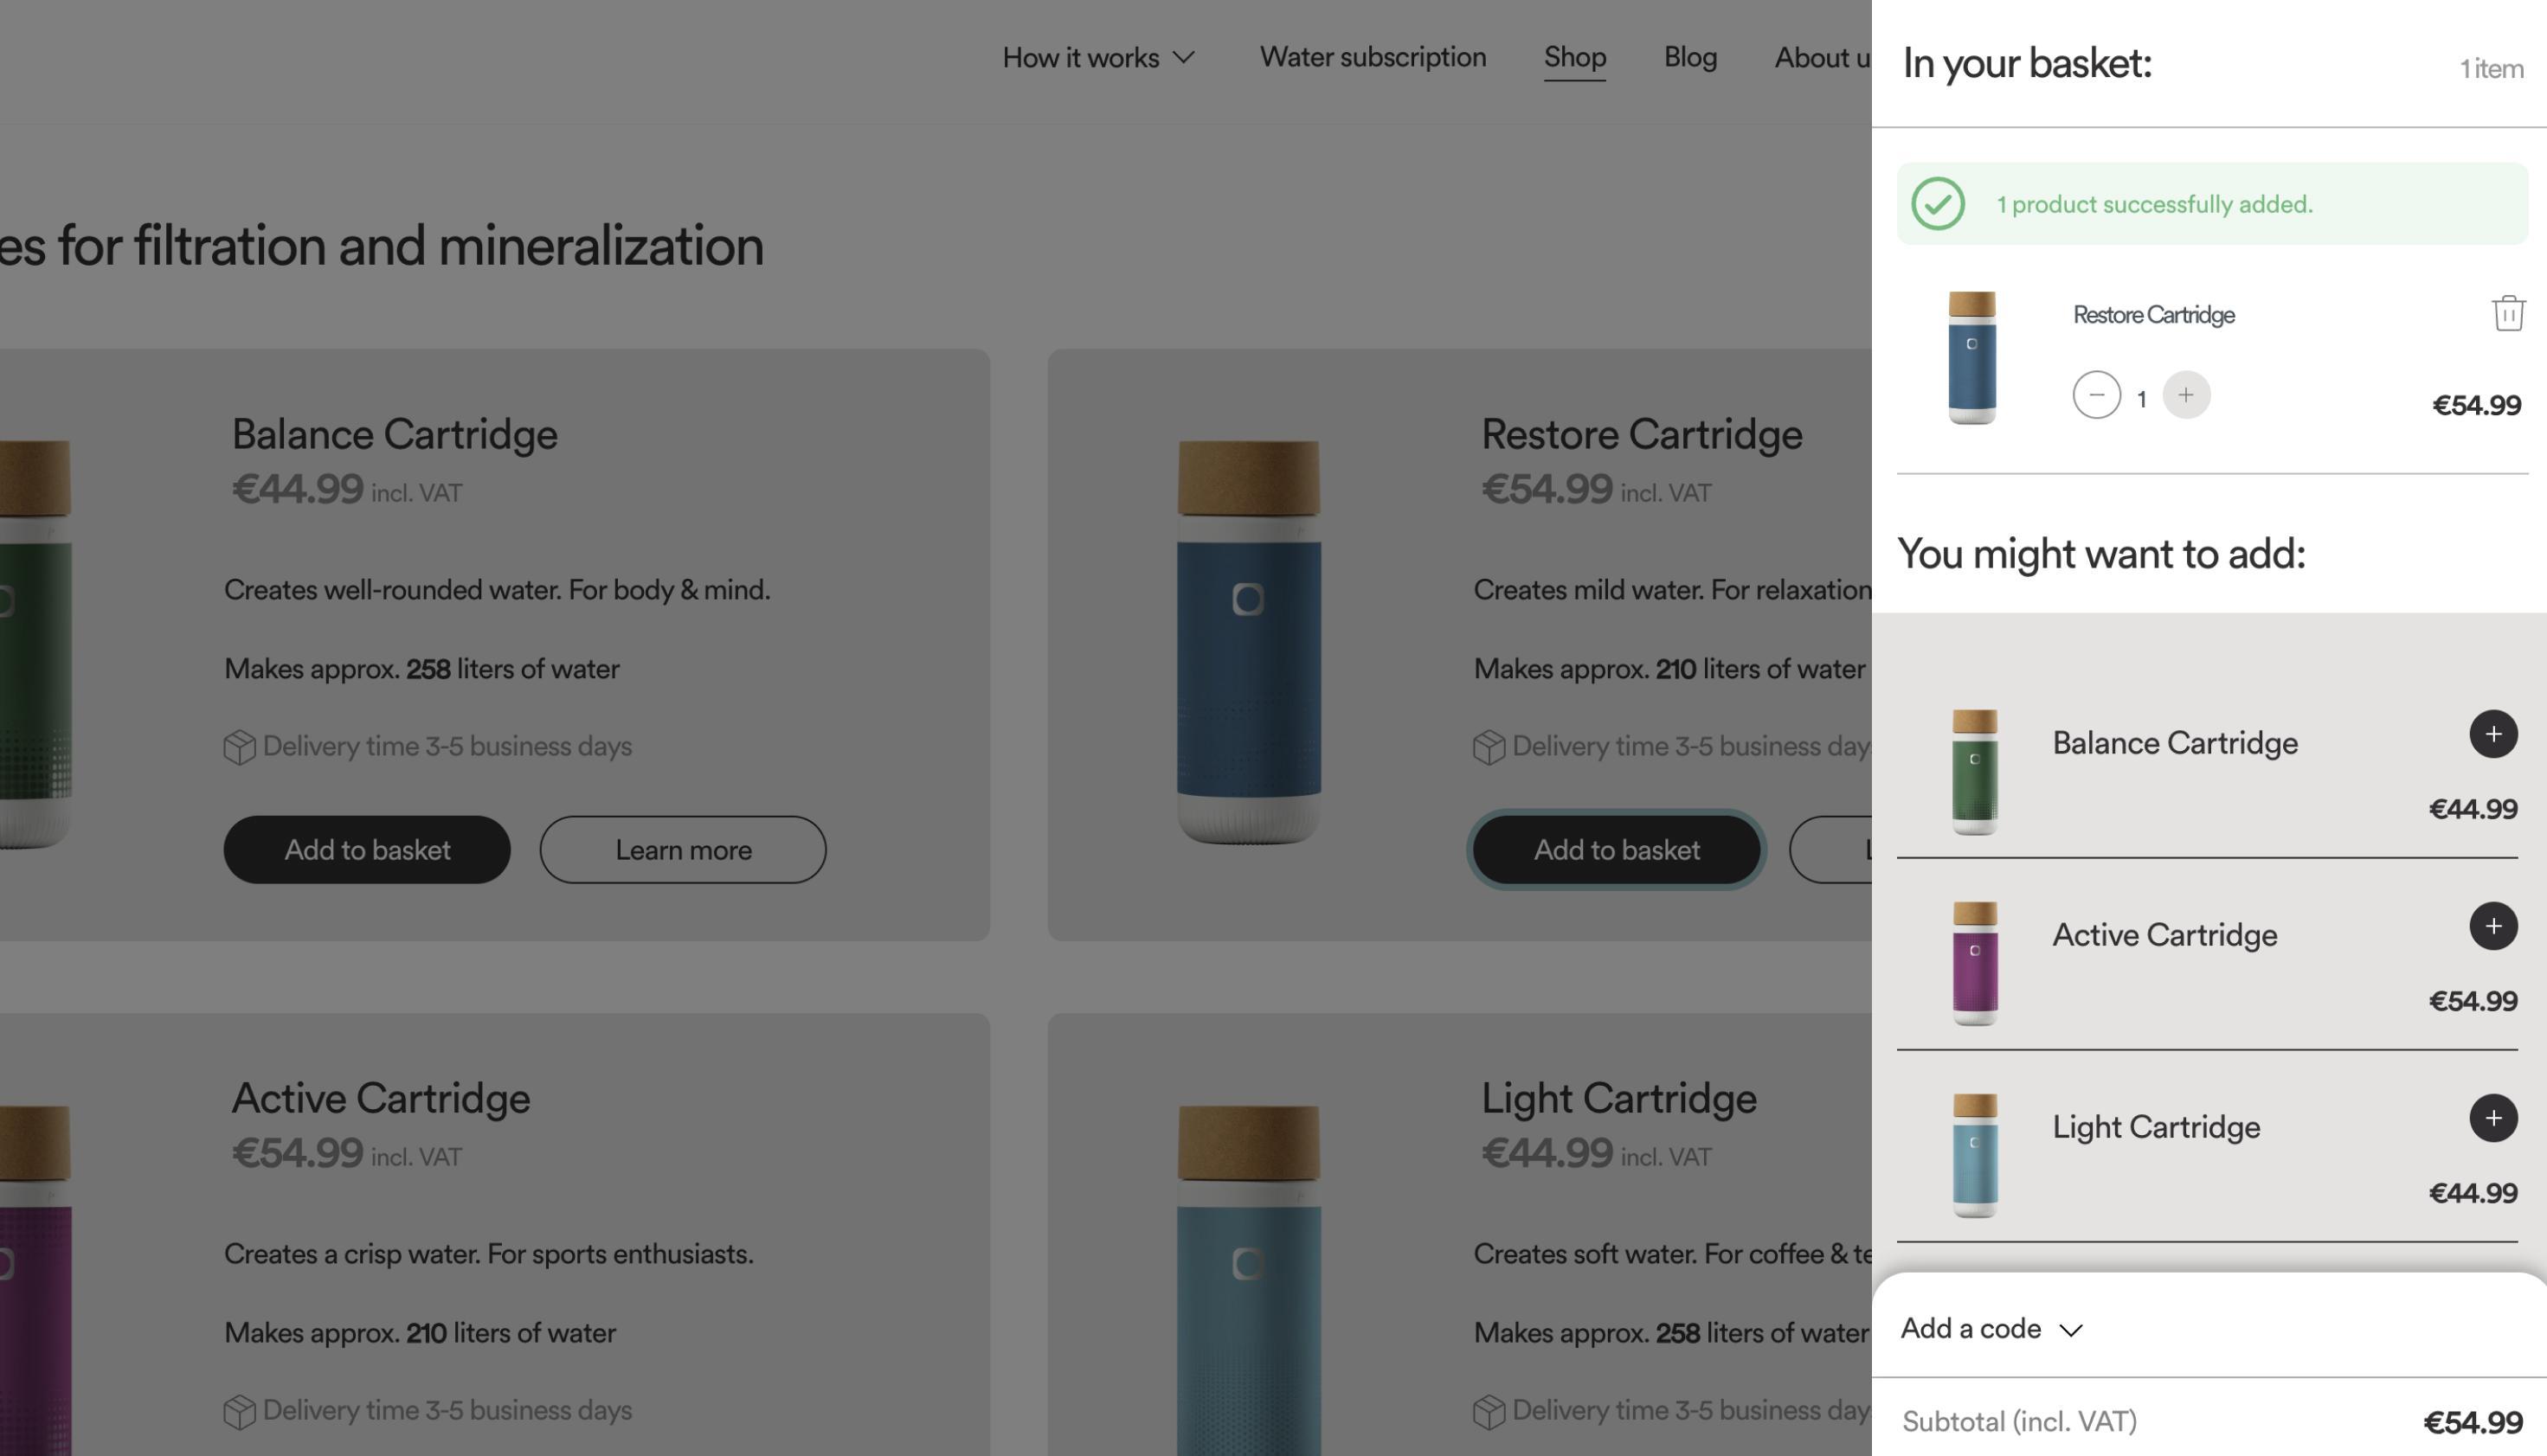Add Light Cartridge via plus icon in suggestions

point(2493,1118)
